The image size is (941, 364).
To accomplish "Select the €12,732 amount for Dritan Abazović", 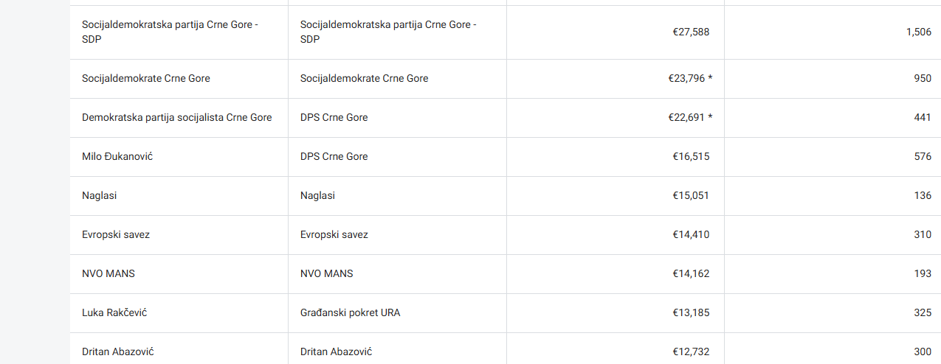I will pyautogui.click(x=691, y=352).
